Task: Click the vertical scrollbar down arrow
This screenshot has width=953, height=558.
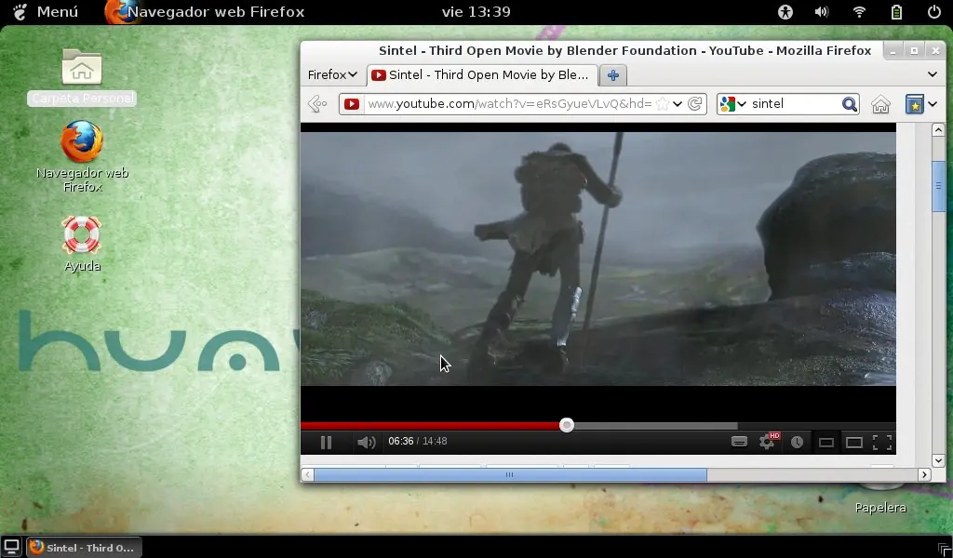Action: point(938,461)
